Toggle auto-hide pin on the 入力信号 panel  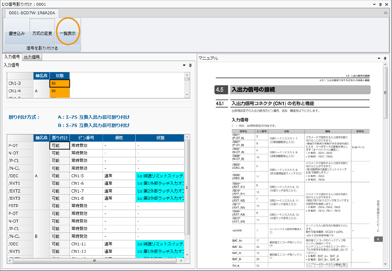click(190, 65)
